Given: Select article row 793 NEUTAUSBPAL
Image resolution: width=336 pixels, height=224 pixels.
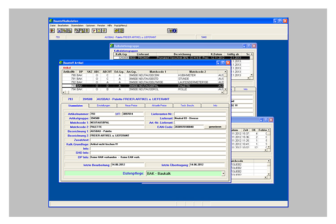Looking at the screenshot, I should point(143,86).
